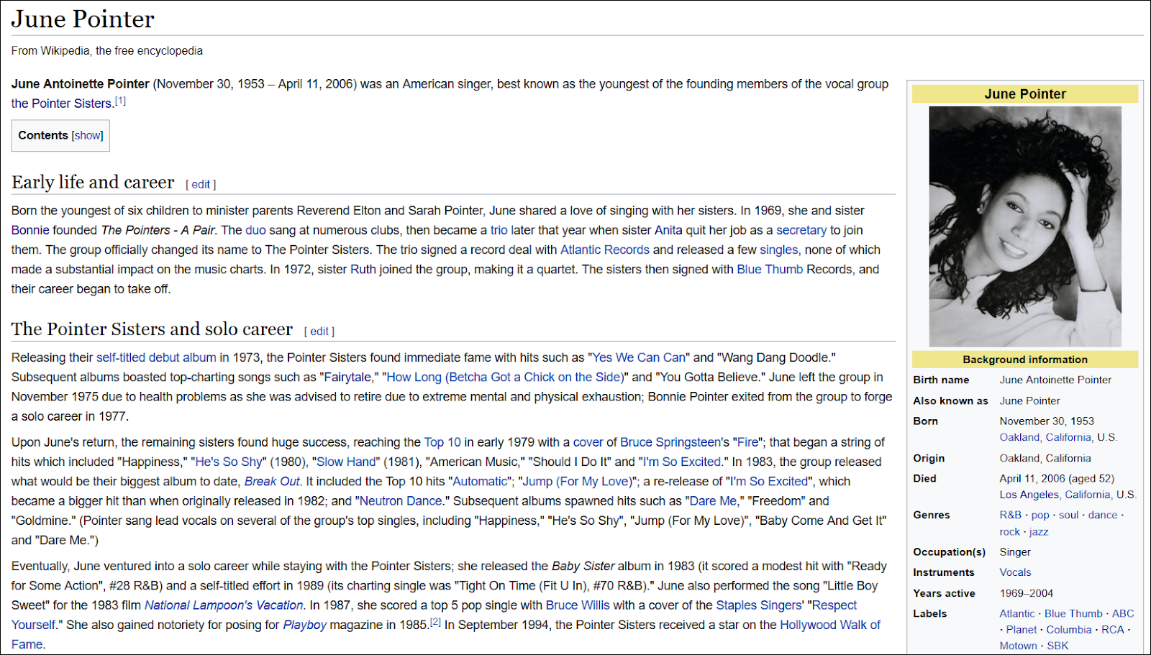
Task: Open the pop genre link
Action: coord(1040,515)
